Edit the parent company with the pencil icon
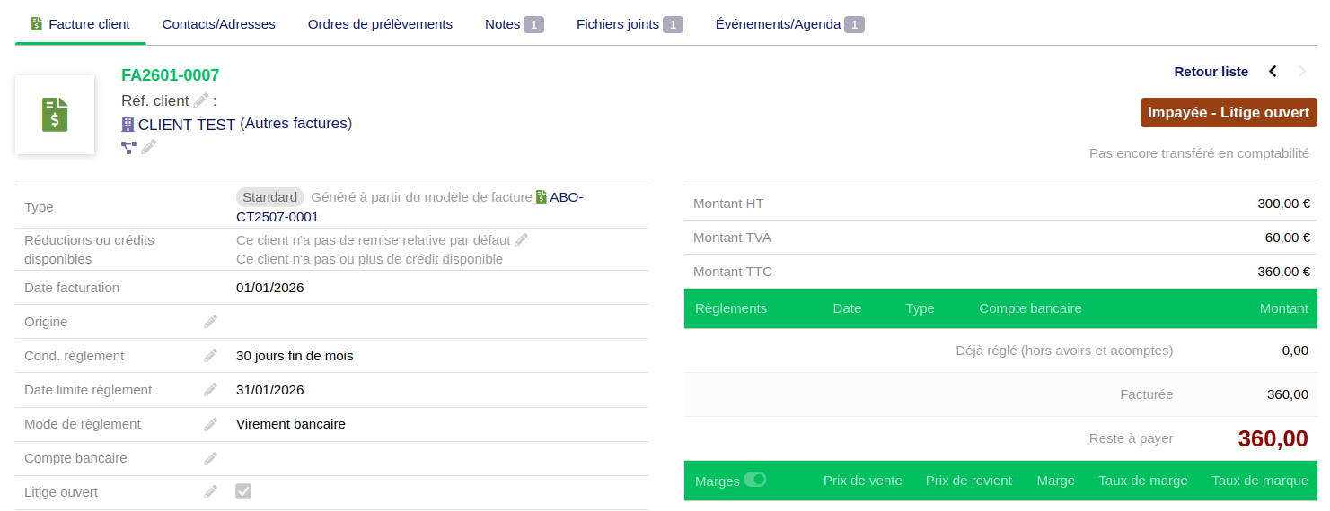The height and width of the screenshot is (511, 1330). pos(149,146)
